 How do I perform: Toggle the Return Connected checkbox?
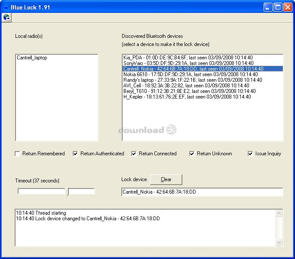click(134, 154)
